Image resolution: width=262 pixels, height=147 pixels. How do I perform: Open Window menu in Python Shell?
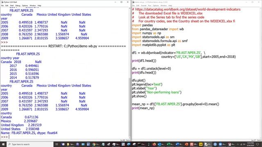tap(33, 5)
